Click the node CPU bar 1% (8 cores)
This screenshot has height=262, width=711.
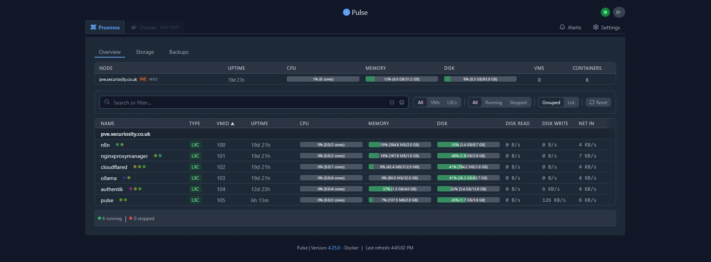pyautogui.click(x=323, y=79)
